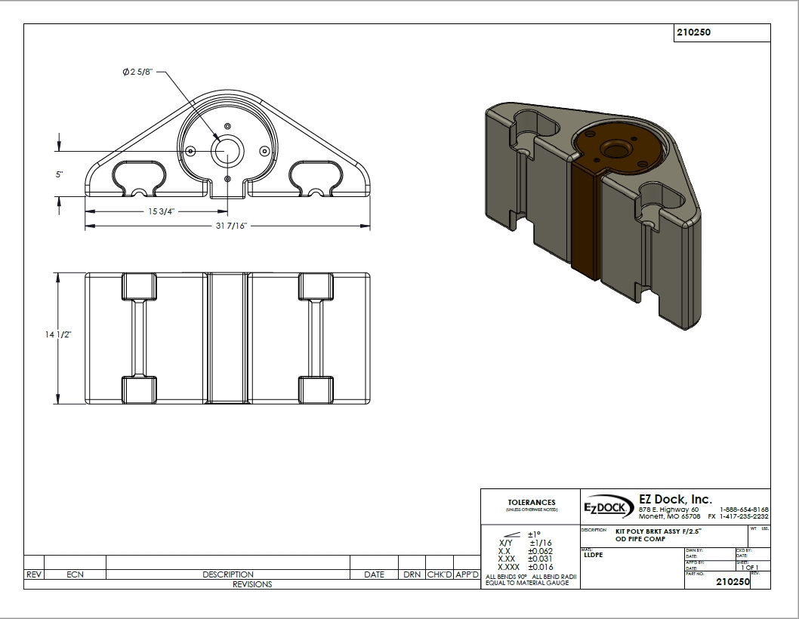Click the TOLERANCES heading in title block
The height and width of the screenshot is (619, 799).
pyautogui.click(x=532, y=502)
